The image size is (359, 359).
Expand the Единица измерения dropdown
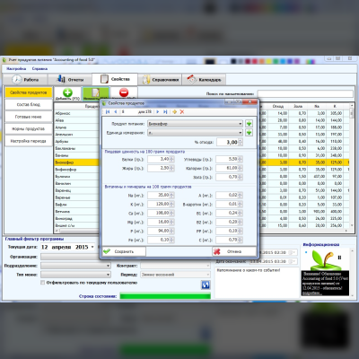tap(241, 133)
